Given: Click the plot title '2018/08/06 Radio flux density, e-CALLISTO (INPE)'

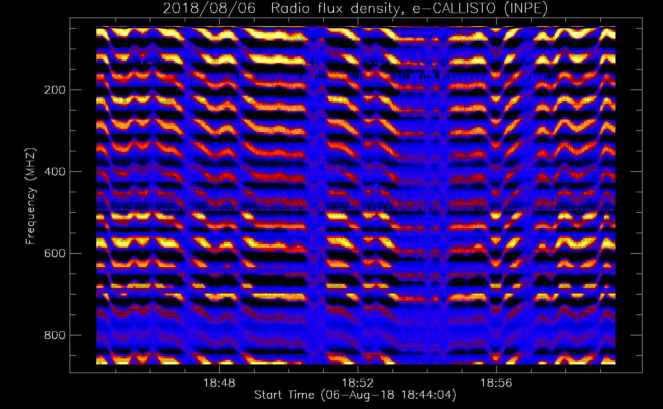Looking at the screenshot, I should 355,8.
